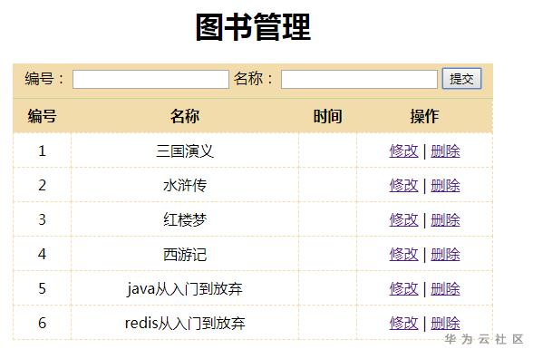Click 修改 link for 西游记
This screenshot has width=533, height=359.
pos(404,254)
